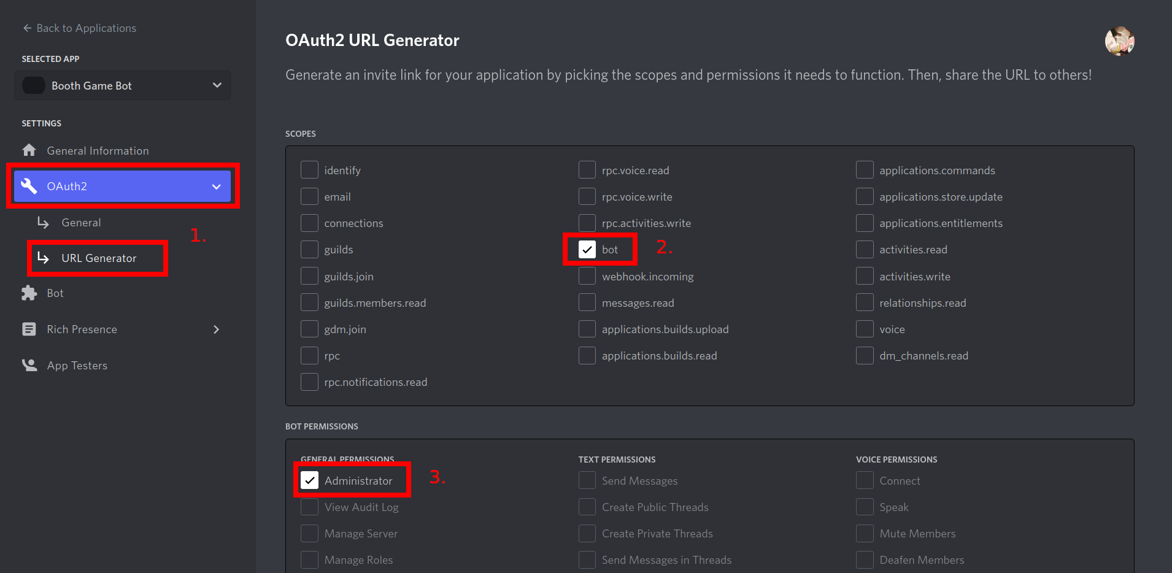Check the Mute Members permission
1172x573 pixels.
[x=865, y=533]
